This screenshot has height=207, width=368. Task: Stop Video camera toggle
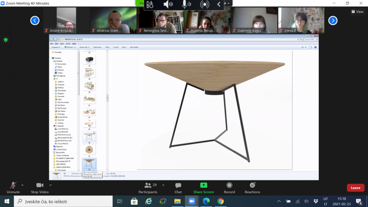40,188
